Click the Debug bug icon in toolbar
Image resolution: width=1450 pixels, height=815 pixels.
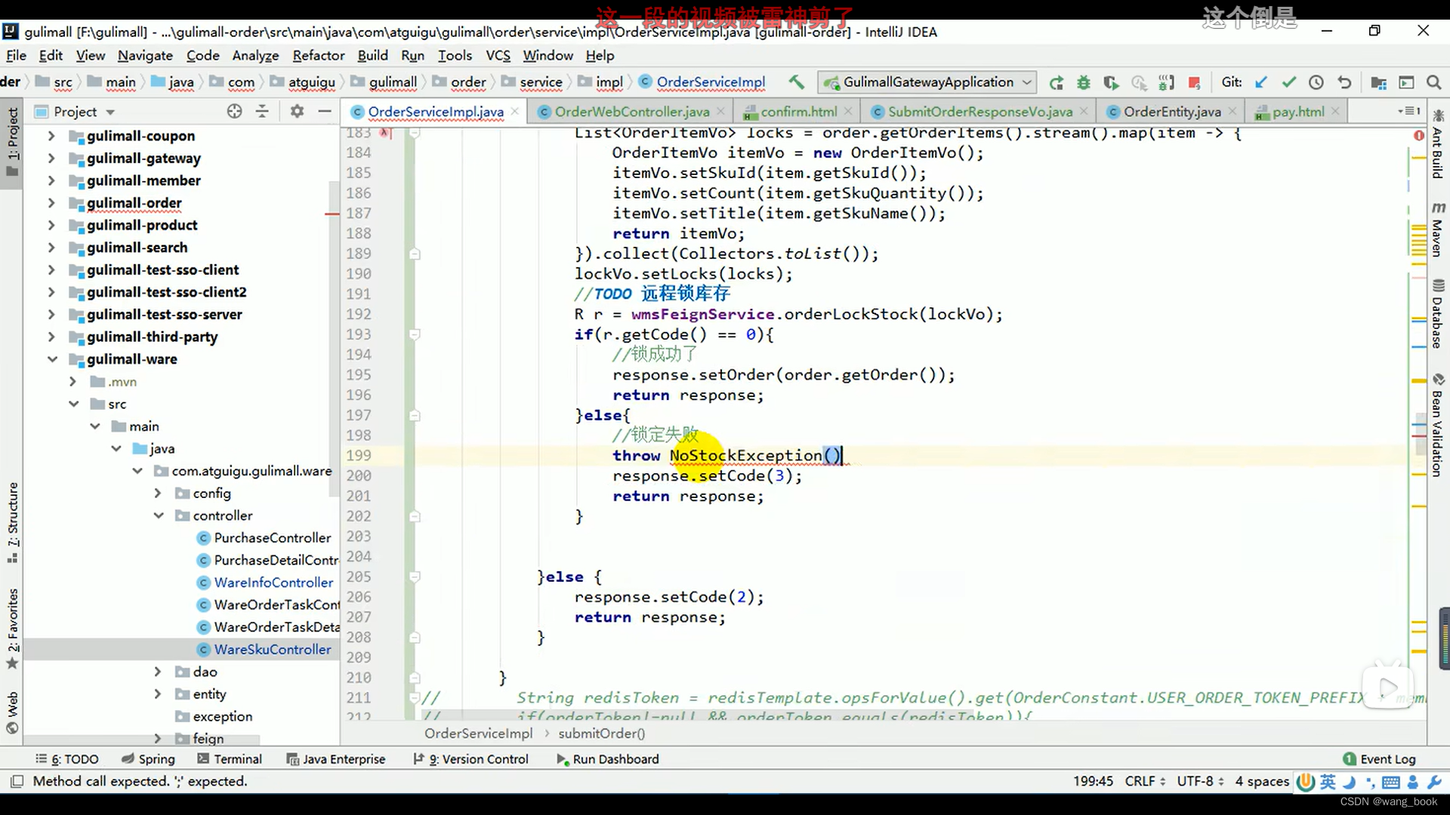[x=1083, y=82]
